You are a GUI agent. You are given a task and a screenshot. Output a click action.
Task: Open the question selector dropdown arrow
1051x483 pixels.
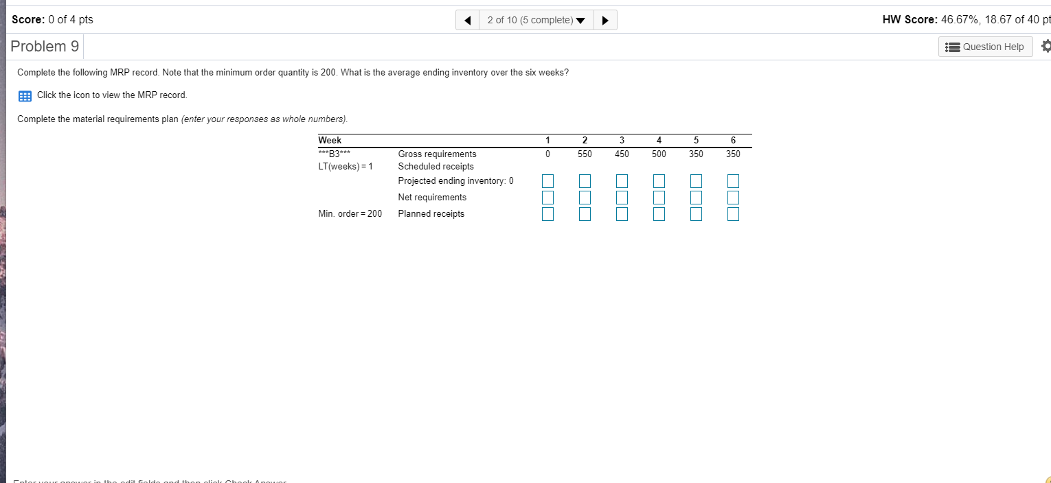pos(581,20)
